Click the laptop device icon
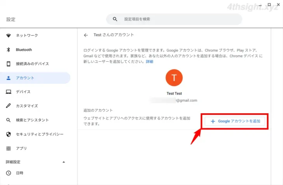Image resolution: width=283 pixels, height=185 pixels. pyautogui.click(x=9, y=92)
